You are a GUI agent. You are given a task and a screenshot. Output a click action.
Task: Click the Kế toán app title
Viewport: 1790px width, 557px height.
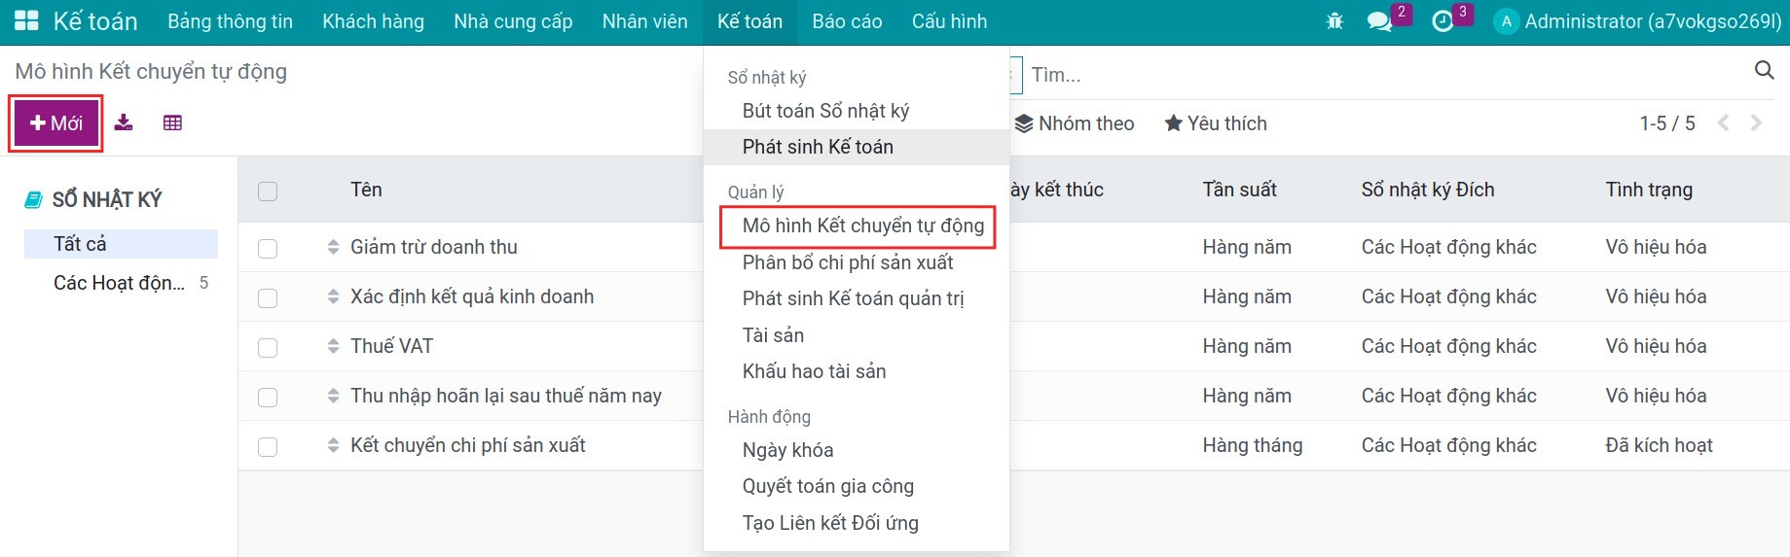(95, 21)
